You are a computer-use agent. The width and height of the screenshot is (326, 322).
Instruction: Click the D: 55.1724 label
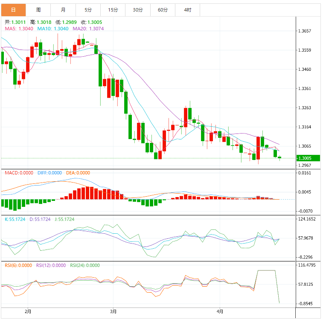coord(40,219)
